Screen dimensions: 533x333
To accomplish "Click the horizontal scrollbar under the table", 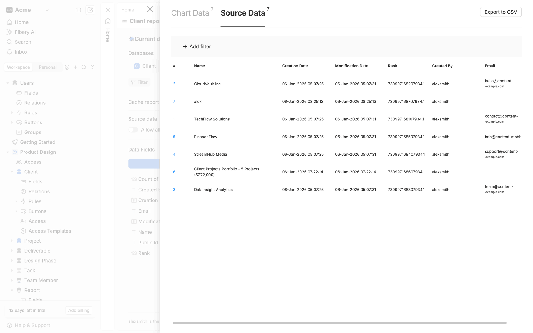I will (340, 323).
